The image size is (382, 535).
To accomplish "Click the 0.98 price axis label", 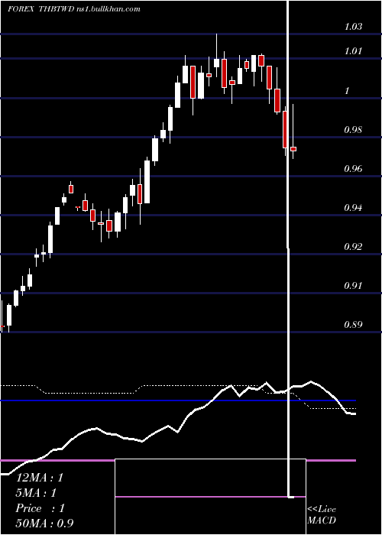I will [x=353, y=130].
